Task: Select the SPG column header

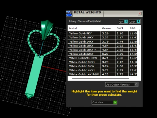Action: pos(132,28)
